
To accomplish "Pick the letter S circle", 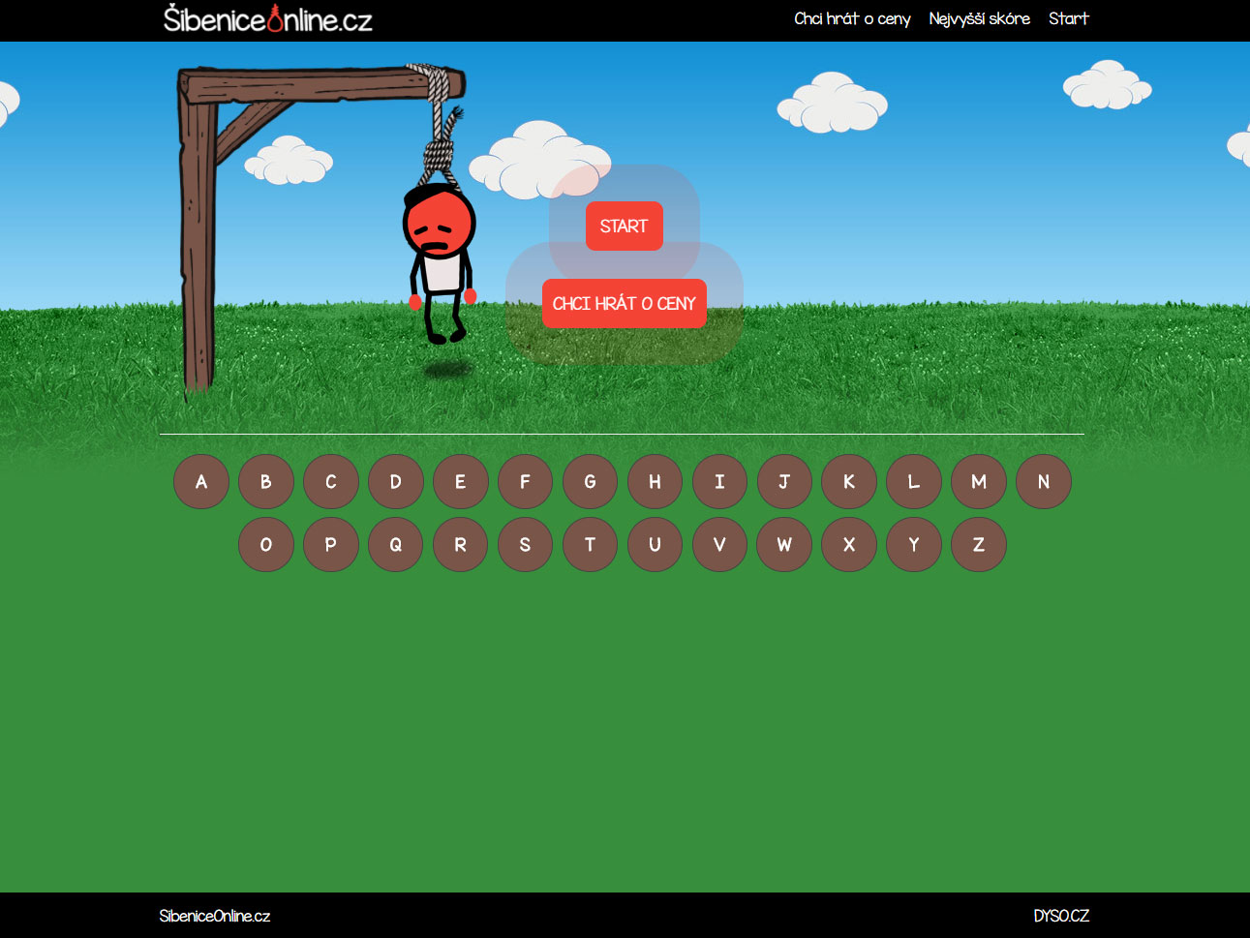I will pyautogui.click(x=525, y=544).
